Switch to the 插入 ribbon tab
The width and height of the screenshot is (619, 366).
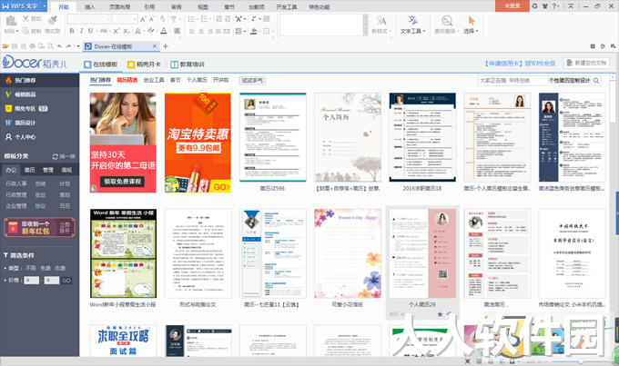point(90,7)
